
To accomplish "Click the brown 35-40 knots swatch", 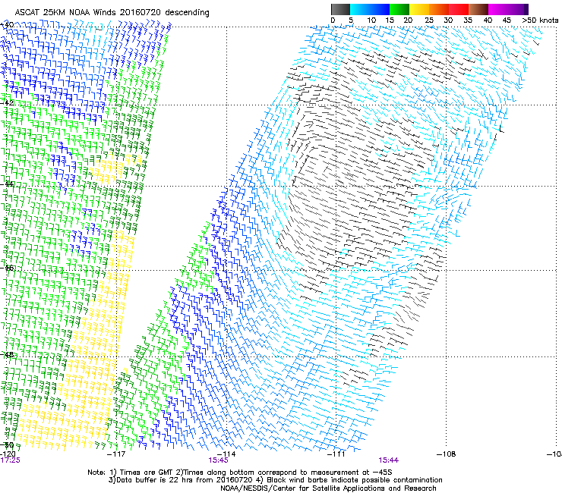I will (478, 9).
